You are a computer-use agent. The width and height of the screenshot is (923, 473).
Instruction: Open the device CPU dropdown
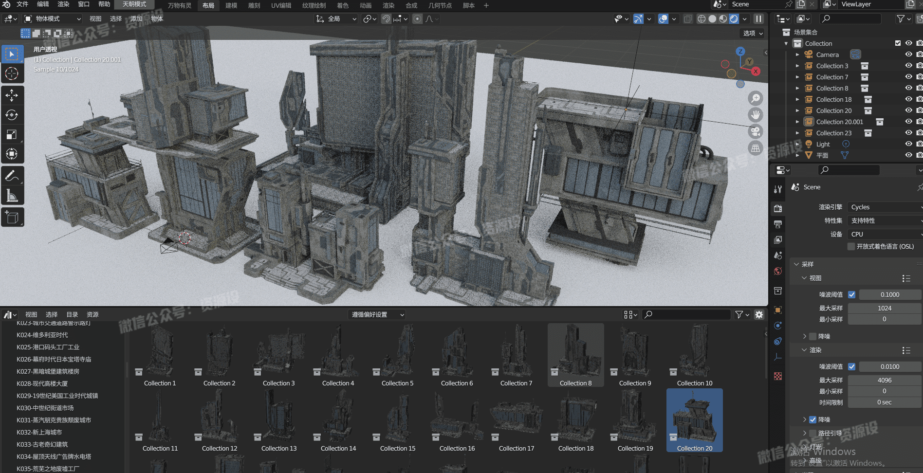click(x=885, y=234)
